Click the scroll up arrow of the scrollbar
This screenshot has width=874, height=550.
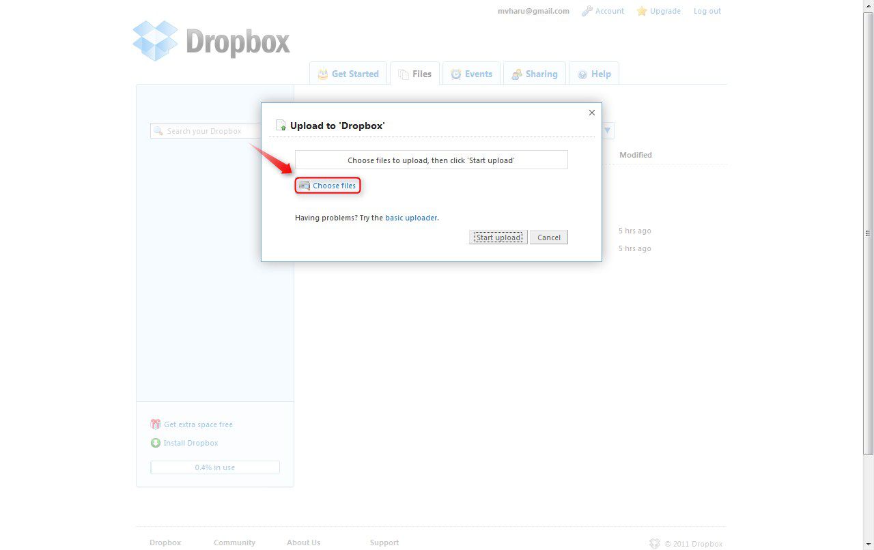[x=869, y=5]
